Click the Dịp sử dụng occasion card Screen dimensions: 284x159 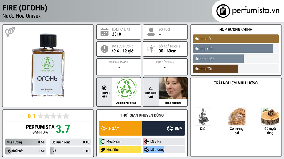pyautogui.click(x=165, y=67)
